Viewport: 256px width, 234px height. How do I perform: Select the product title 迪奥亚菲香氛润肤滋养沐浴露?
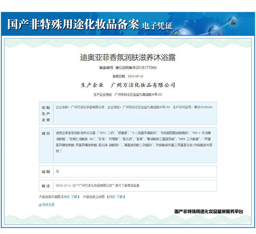[128, 57]
